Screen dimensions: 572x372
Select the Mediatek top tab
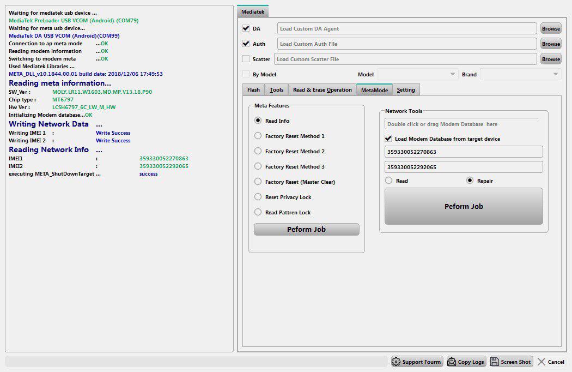point(253,11)
